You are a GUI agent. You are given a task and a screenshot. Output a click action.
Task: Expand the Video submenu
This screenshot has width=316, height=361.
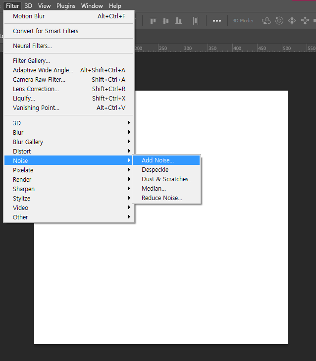click(69, 207)
